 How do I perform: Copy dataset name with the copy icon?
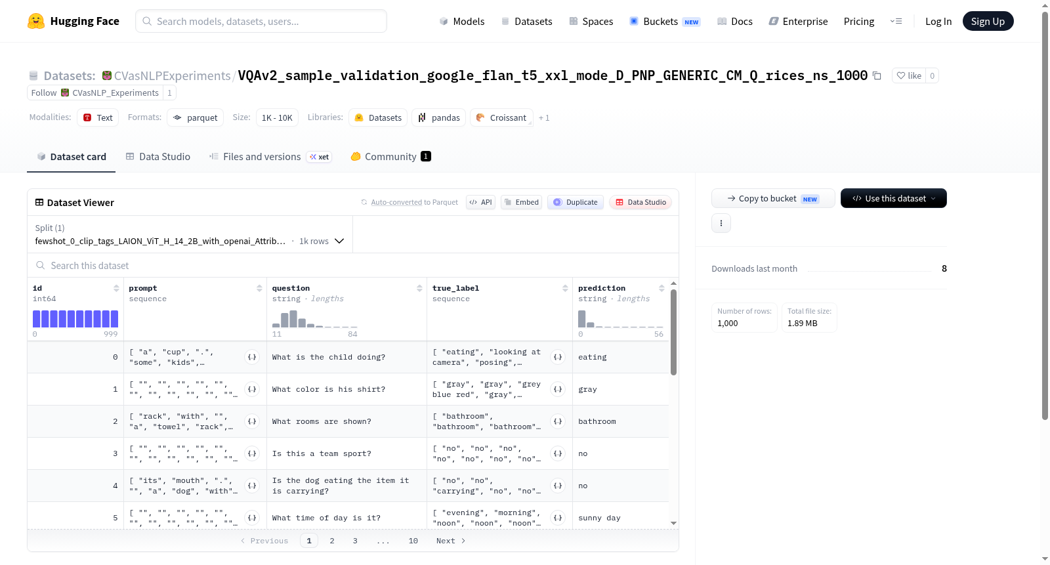tap(877, 75)
